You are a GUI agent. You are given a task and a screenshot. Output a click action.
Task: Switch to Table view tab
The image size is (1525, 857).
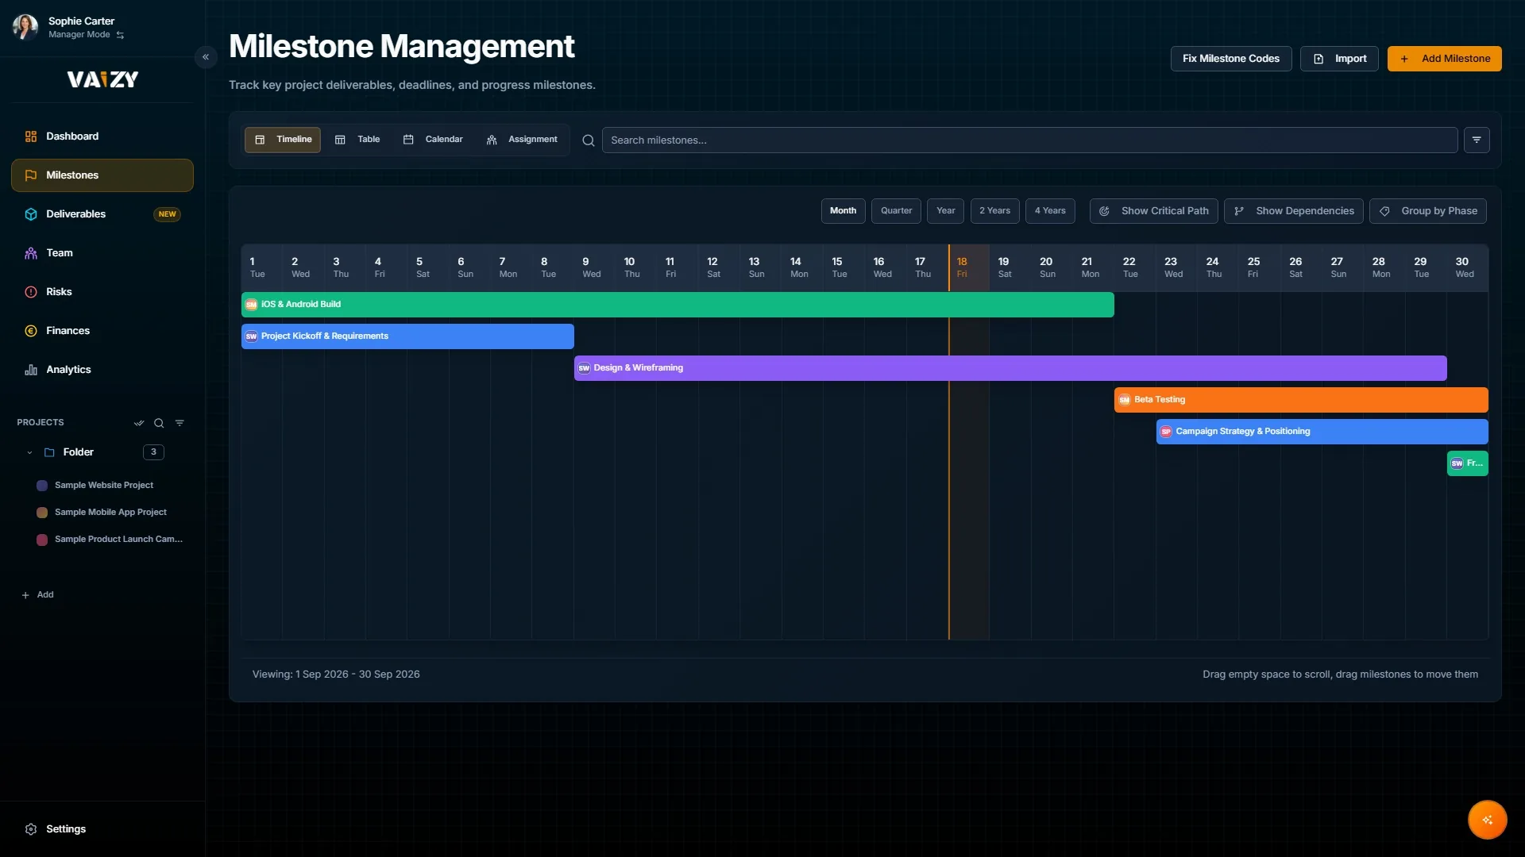pyautogui.click(x=357, y=140)
